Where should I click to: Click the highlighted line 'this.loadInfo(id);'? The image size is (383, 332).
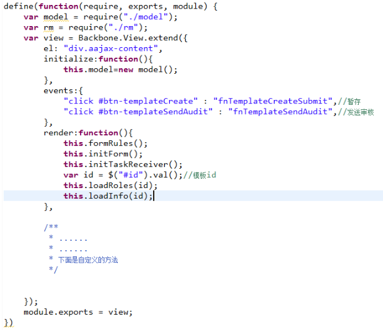point(108,195)
